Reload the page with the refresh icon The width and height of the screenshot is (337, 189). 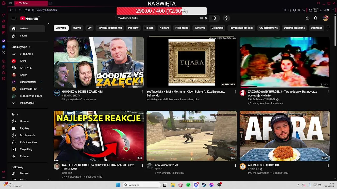[x=20, y=10]
